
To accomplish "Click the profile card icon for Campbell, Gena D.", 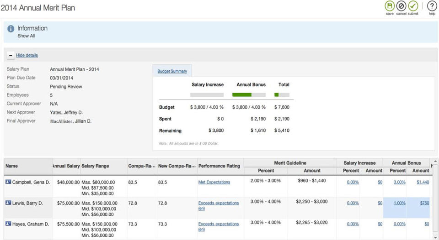I will (x=8, y=182).
